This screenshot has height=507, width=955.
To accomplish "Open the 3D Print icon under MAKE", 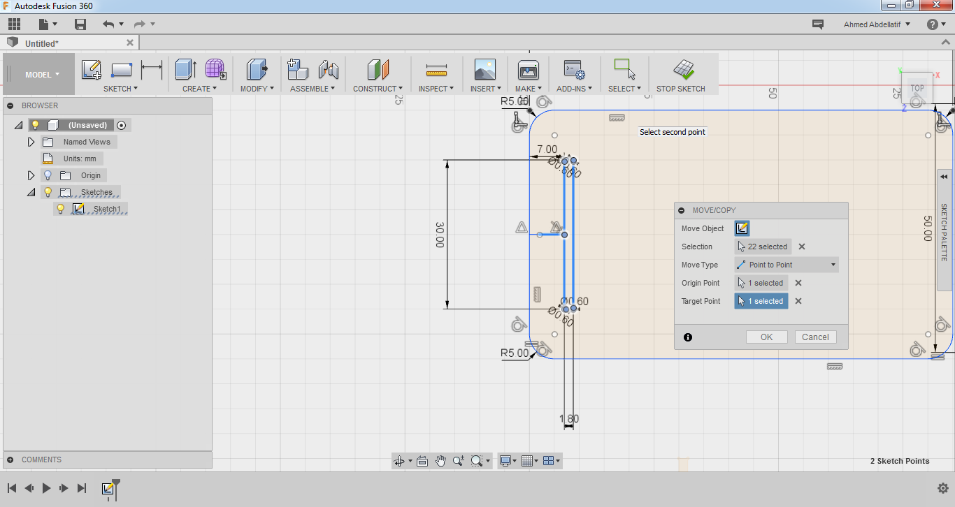I will pyautogui.click(x=528, y=70).
